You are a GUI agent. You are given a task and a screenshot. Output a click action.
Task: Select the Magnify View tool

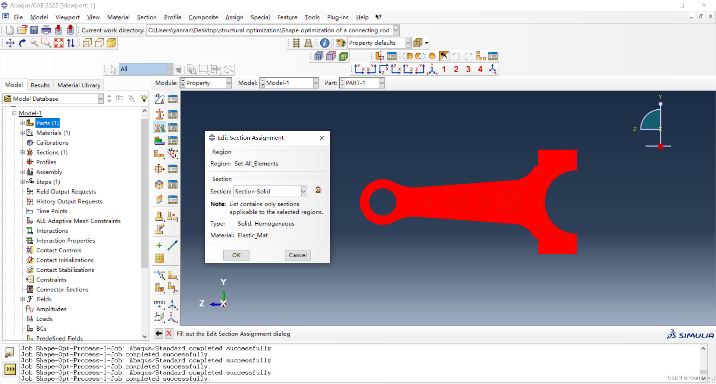click(x=34, y=43)
